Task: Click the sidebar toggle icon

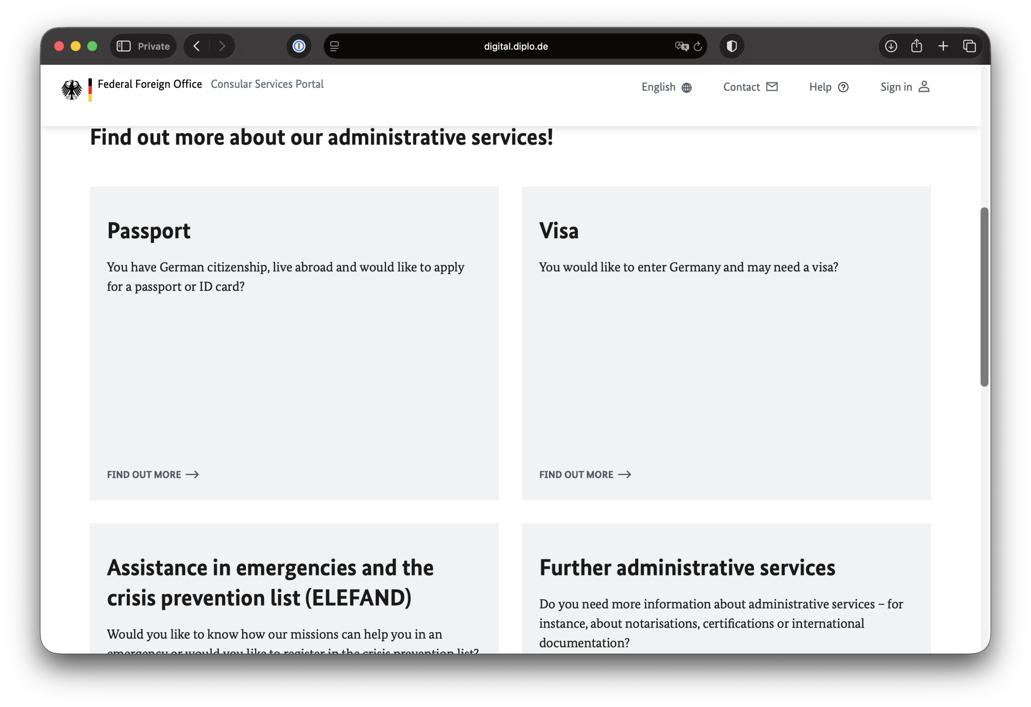Action: [x=123, y=46]
